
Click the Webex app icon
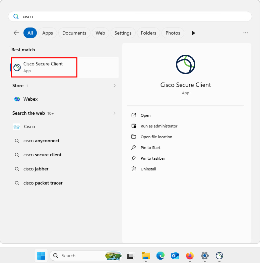coord(17,99)
